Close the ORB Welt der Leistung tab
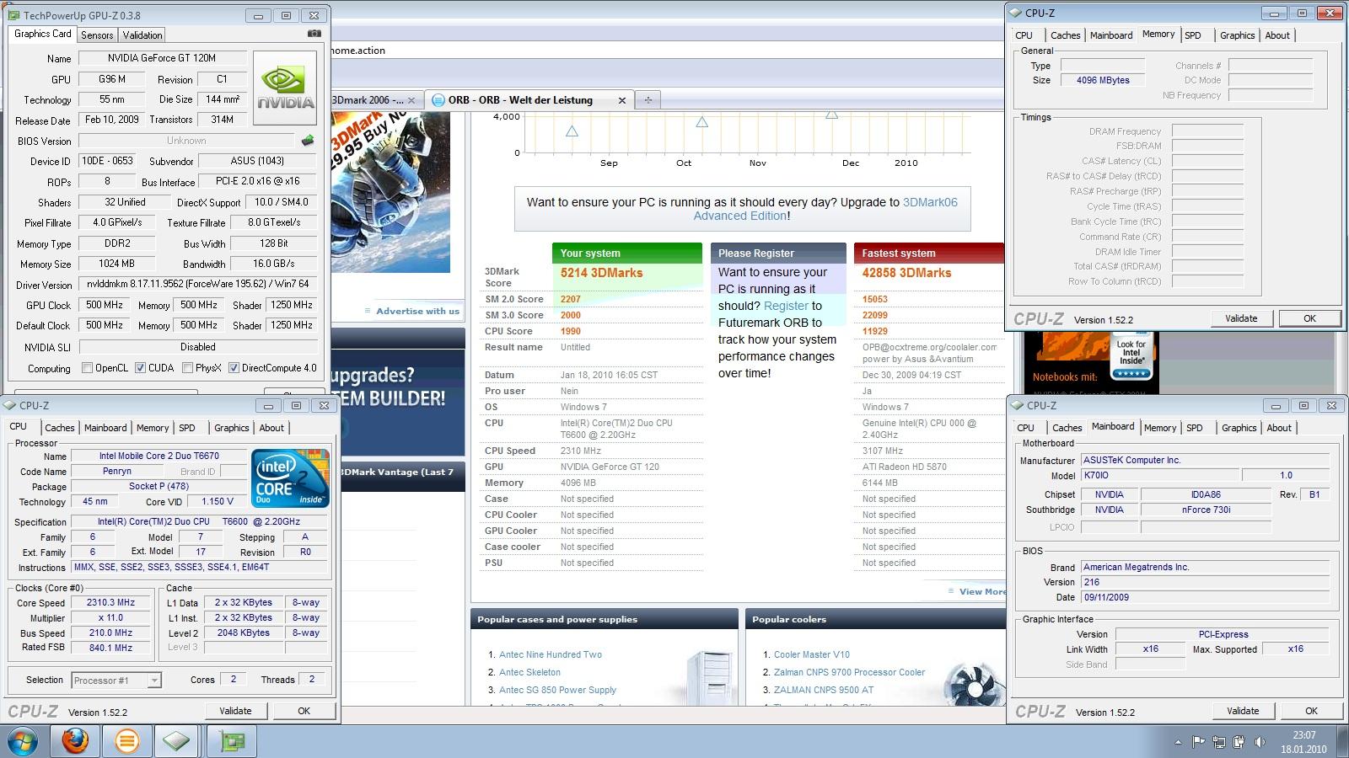This screenshot has height=758, width=1349. pyautogui.click(x=622, y=100)
